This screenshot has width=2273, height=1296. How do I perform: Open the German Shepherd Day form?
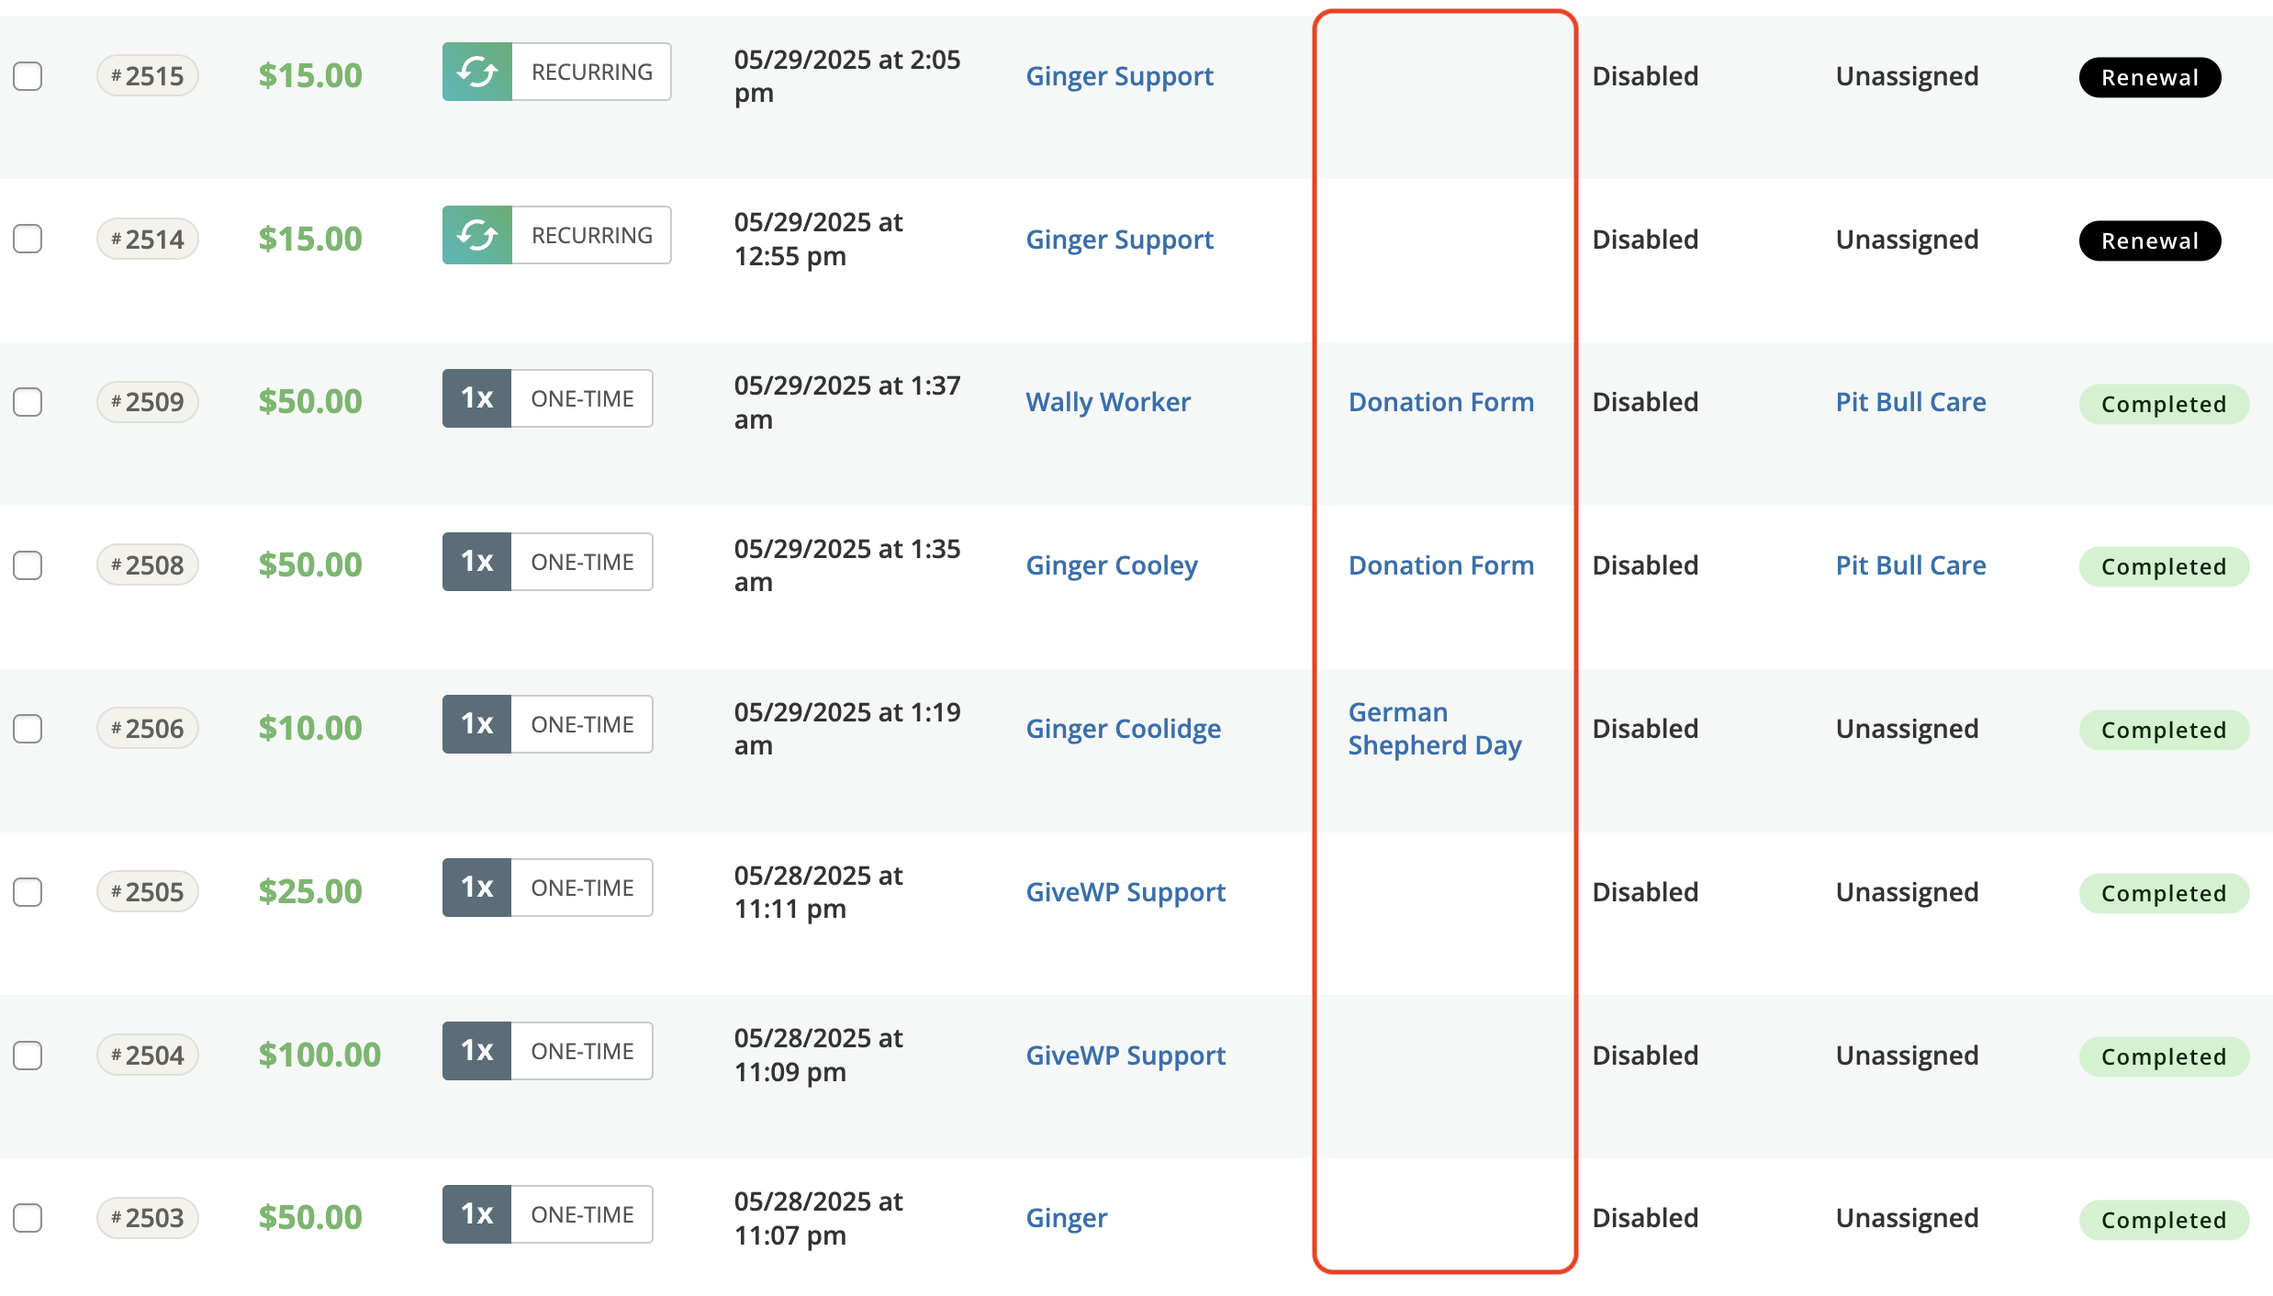[1435, 729]
